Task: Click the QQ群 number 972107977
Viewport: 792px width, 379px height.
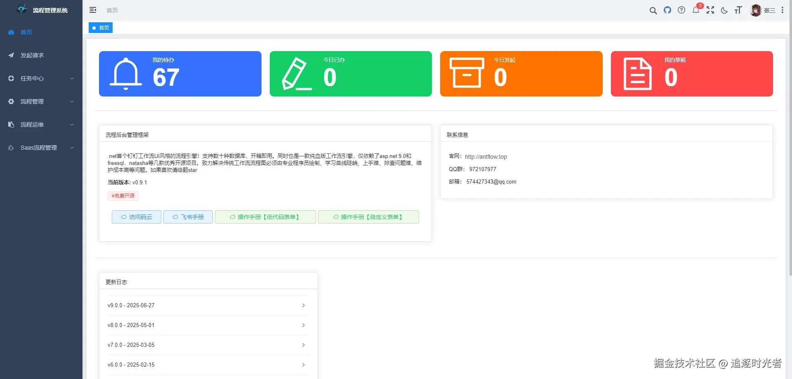Action: [483, 169]
